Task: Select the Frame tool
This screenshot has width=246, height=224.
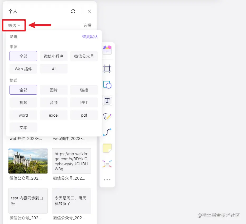Action: [x=107, y=69]
